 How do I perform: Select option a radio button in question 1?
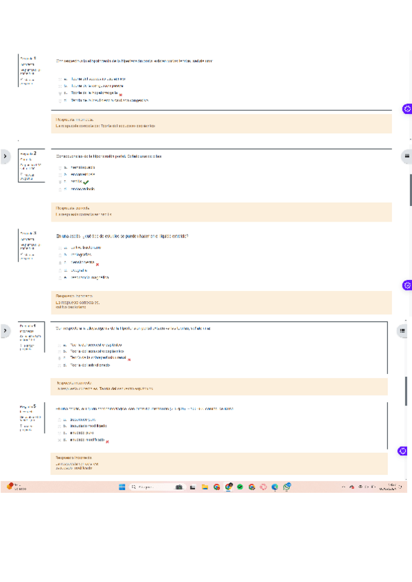[x=60, y=79]
